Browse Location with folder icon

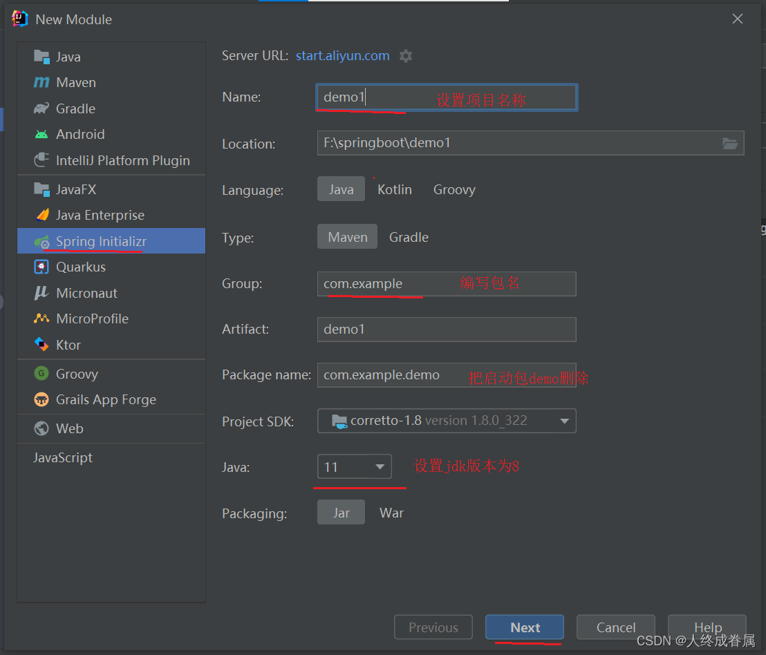tap(730, 144)
